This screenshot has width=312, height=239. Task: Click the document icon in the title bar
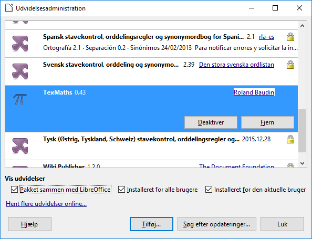coord(9,8)
